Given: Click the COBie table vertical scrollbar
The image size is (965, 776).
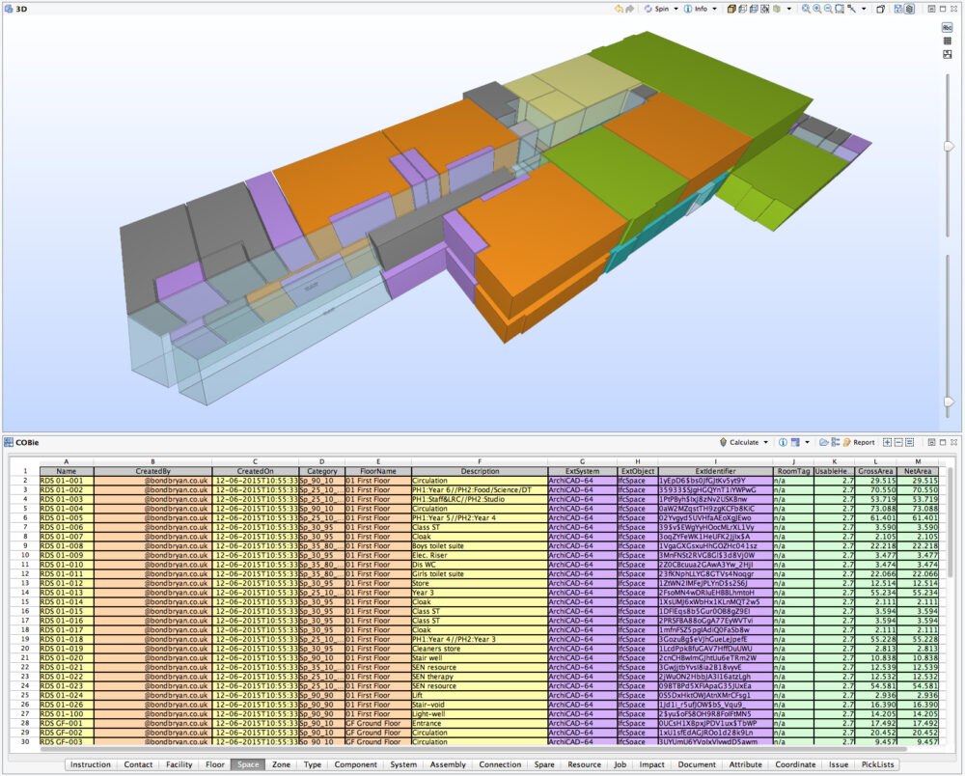Looking at the screenshot, I should pos(951,521).
